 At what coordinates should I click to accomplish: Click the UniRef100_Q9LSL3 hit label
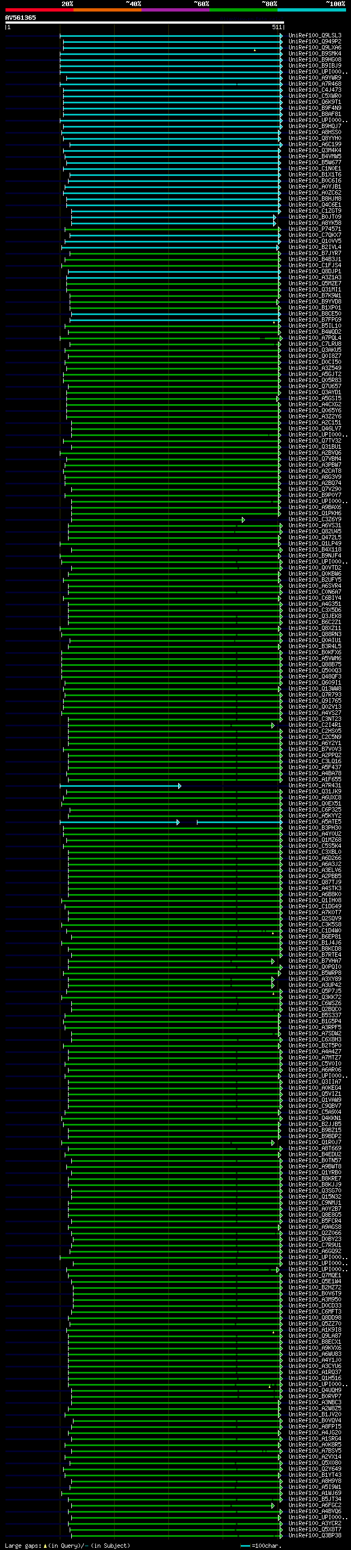(314, 36)
